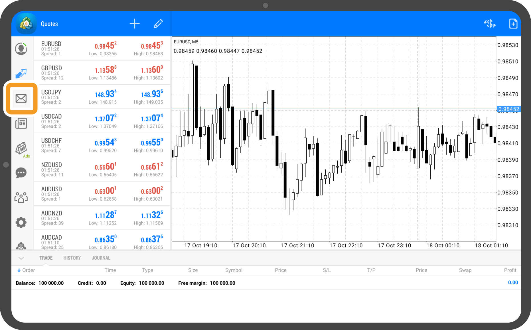Switch to the Journal tab
This screenshot has width=531, height=330.
[x=101, y=258]
